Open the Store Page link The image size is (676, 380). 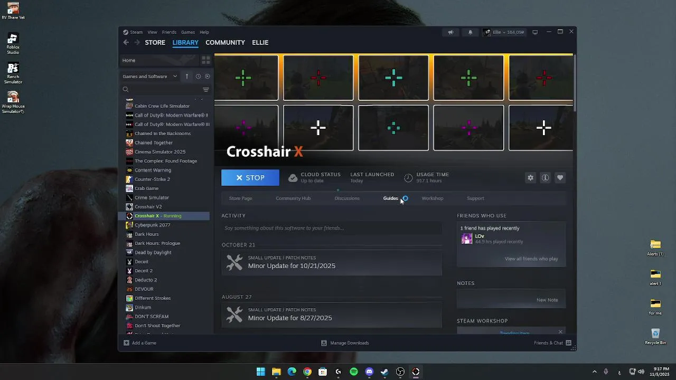click(240, 198)
